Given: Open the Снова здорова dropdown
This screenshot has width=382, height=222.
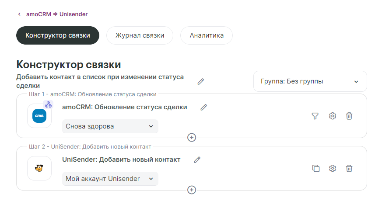Looking at the screenshot, I should pyautogui.click(x=110, y=126).
